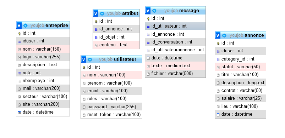
Task: Select the category_id column in annonce table
Action: click(240, 59)
